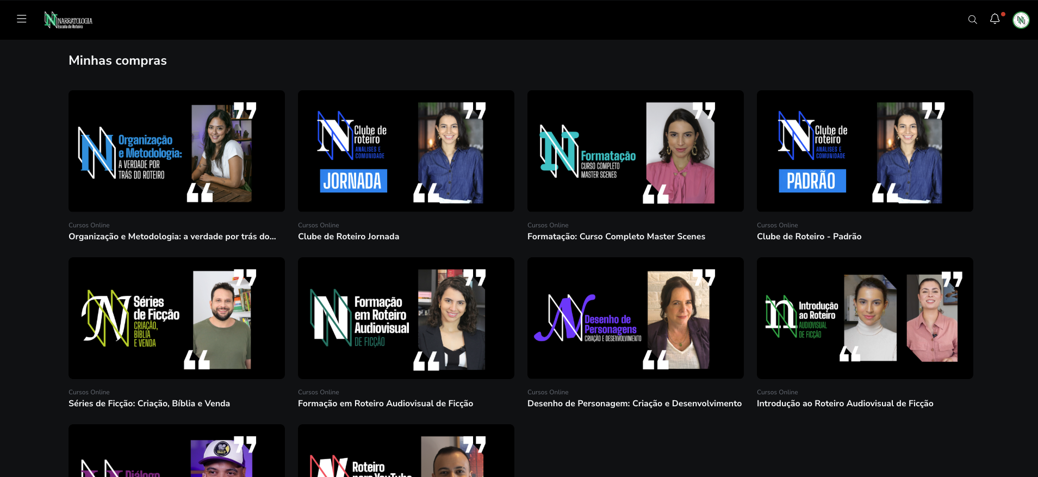Open the hamburger navigation menu
Screen dimensions: 1038x477
point(22,19)
